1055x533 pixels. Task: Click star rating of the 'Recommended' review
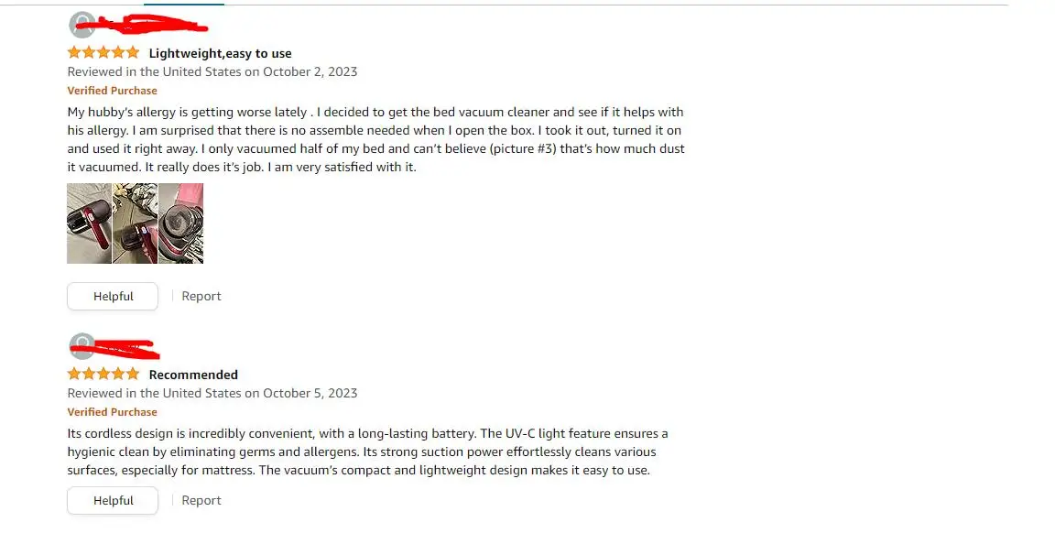click(103, 374)
